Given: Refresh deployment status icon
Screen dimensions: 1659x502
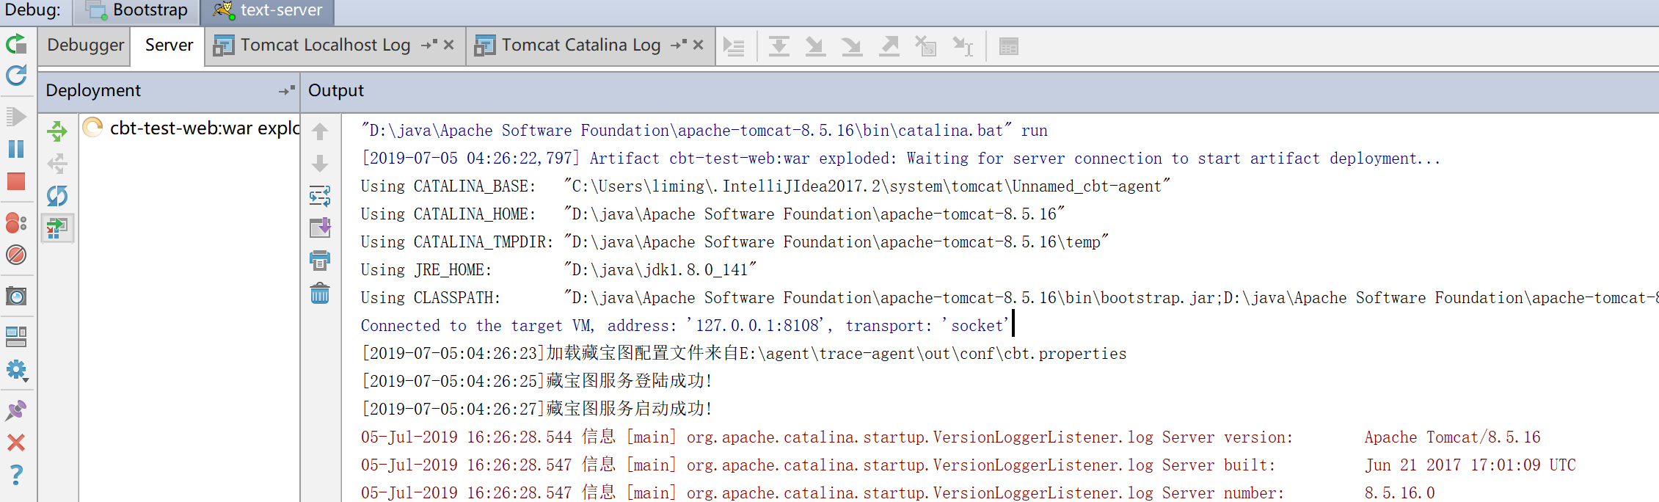Looking at the screenshot, I should click(57, 196).
